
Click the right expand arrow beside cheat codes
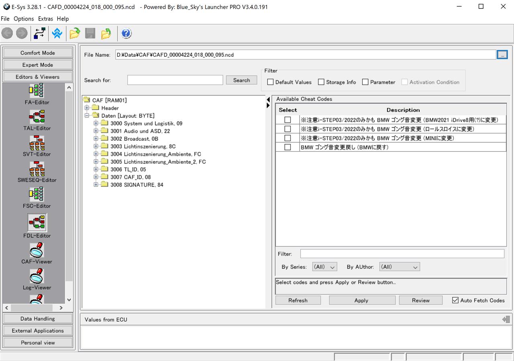coord(268,105)
